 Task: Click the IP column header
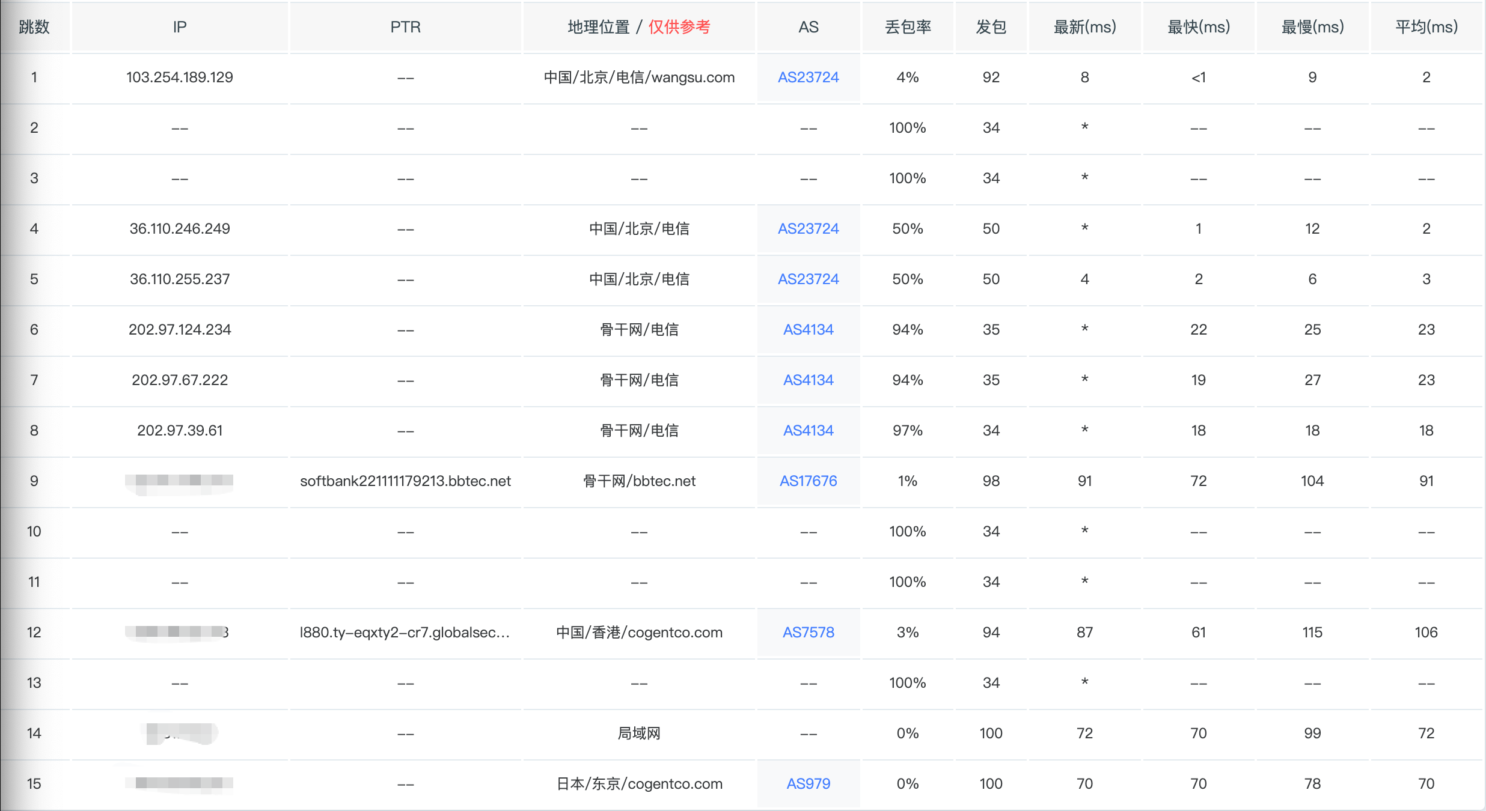pos(180,27)
